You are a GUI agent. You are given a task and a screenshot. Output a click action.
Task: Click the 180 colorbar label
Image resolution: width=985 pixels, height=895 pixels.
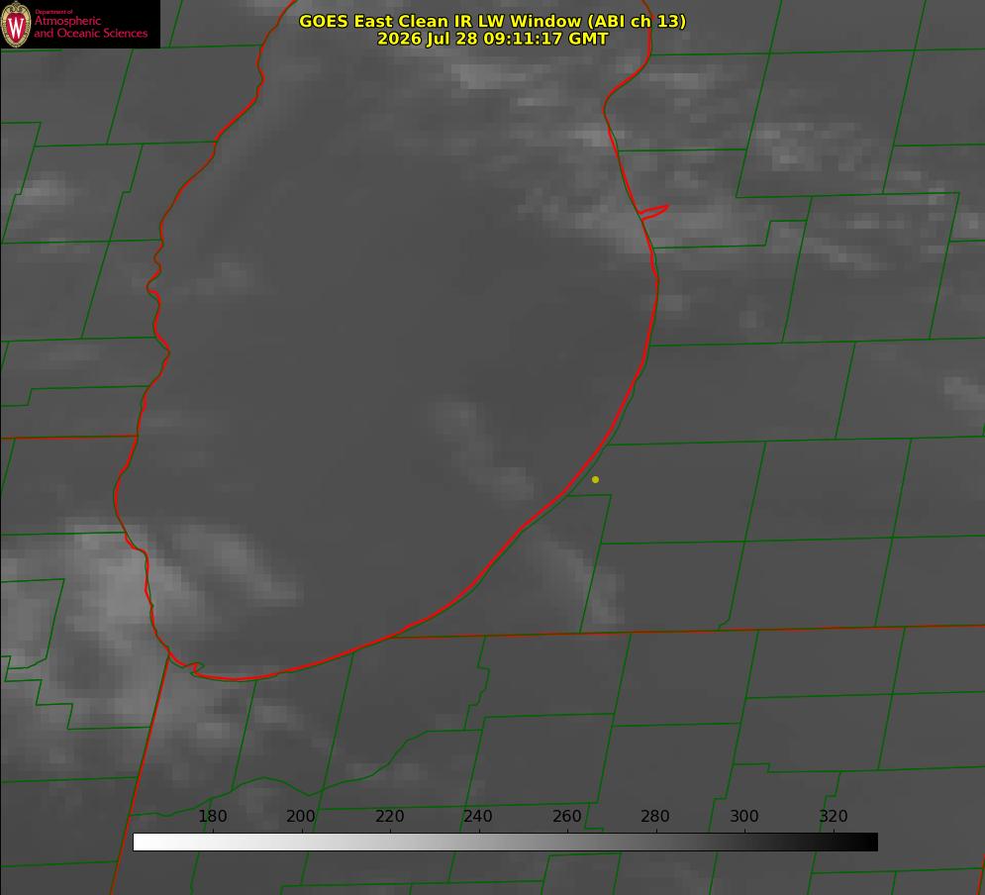pos(212,816)
